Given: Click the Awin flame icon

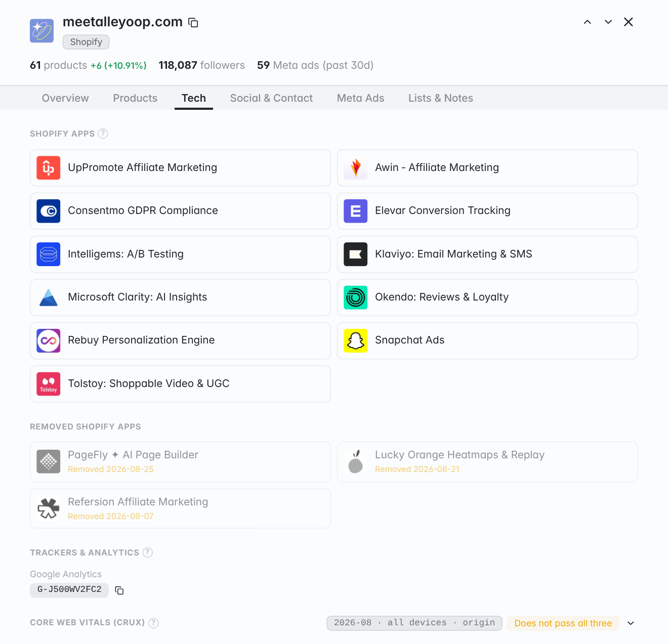Looking at the screenshot, I should coord(356,168).
